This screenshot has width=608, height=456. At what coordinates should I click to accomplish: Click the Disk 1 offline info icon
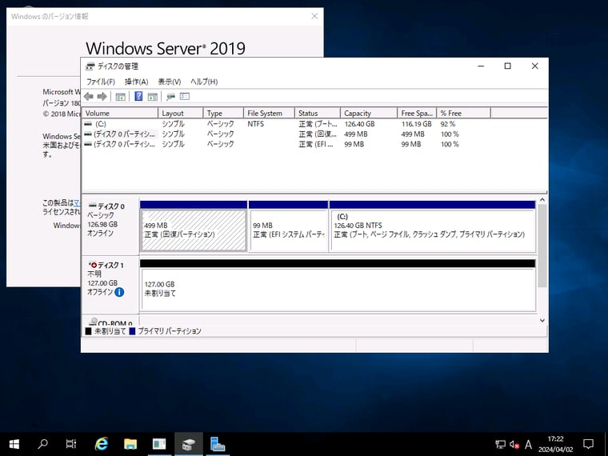click(119, 292)
